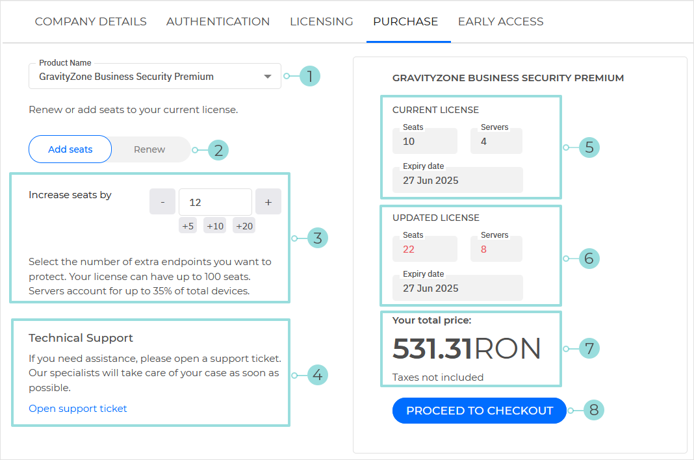Select the Expiry date field under CURRENT LICENSE
Image resolution: width=694 pixels, height=460 pixels.
pos(457,179)
